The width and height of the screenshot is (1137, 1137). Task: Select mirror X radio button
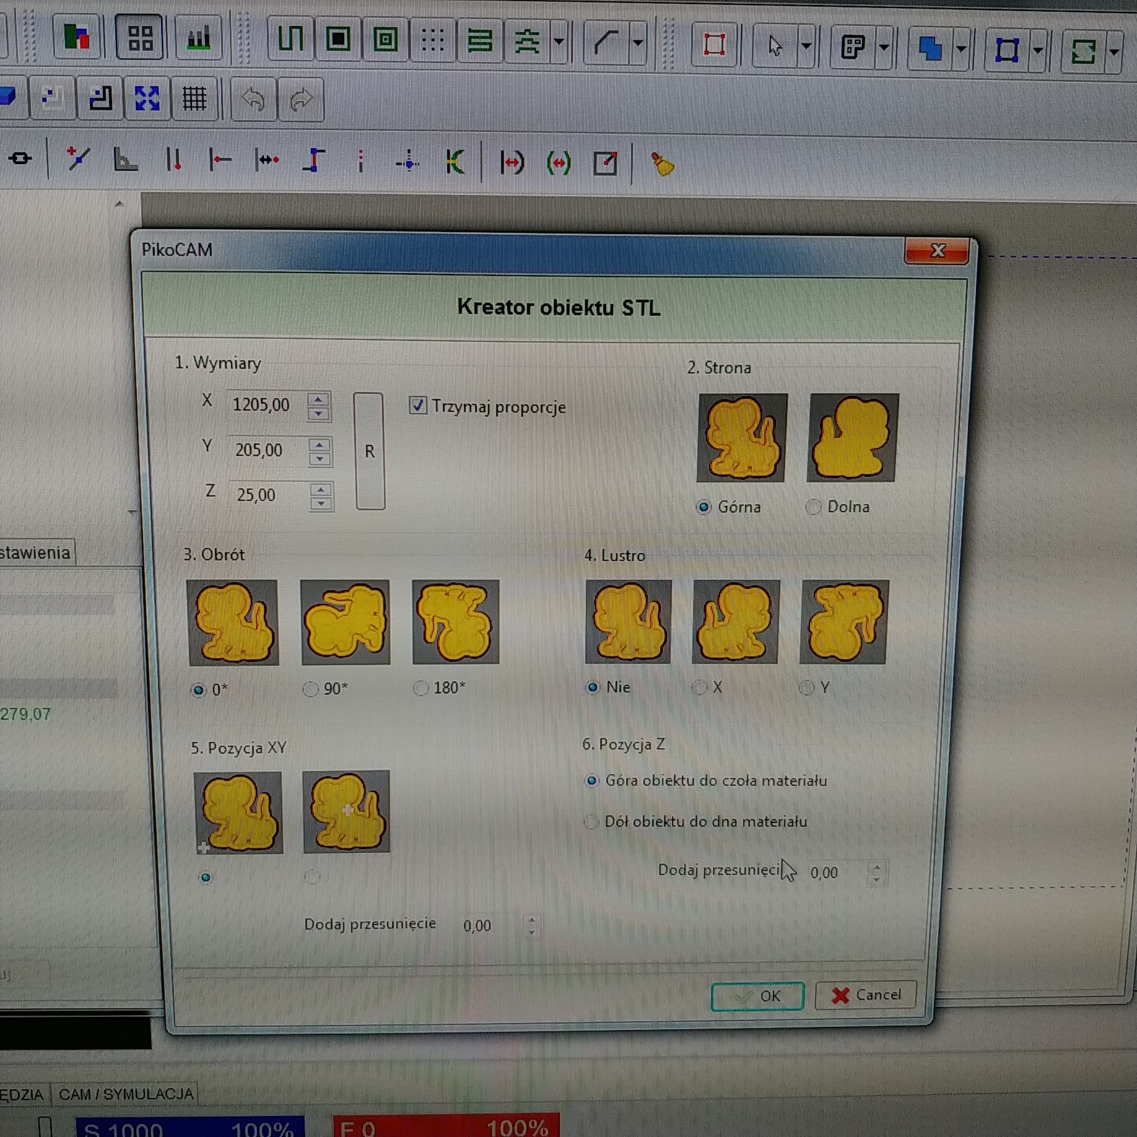coord(700,687)
